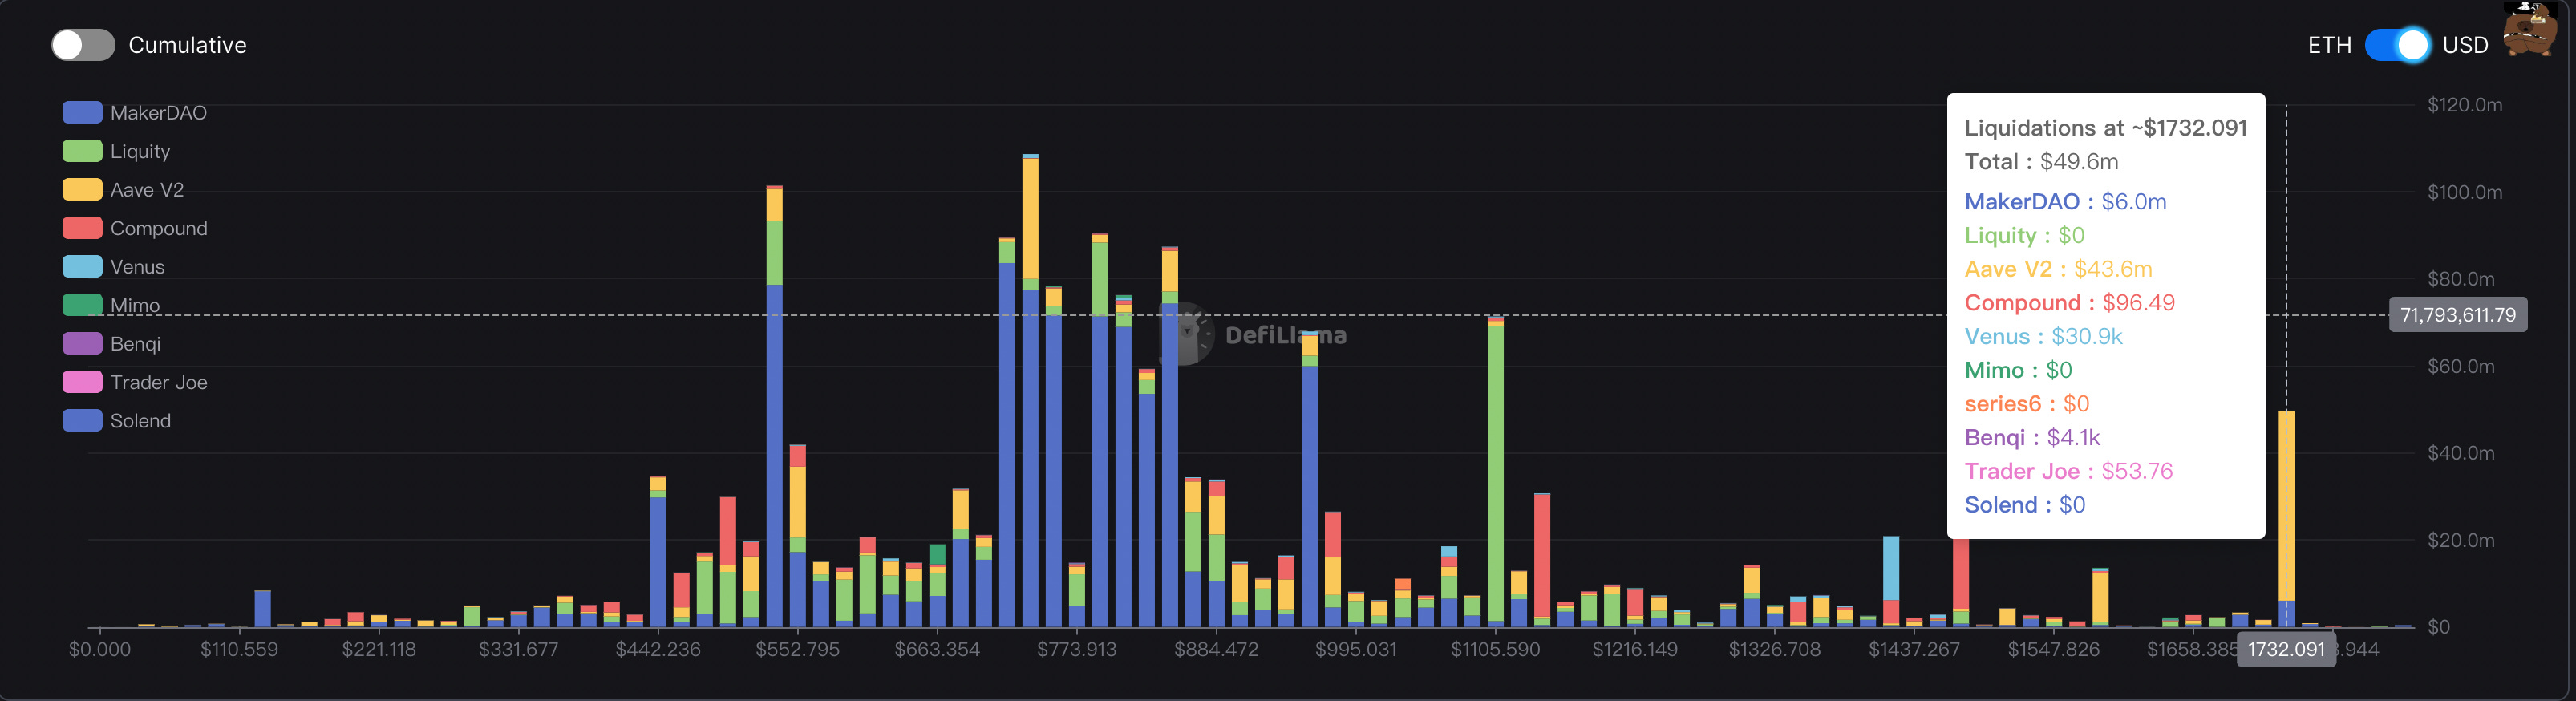
Task: Hide Trader Joe series via legend label
Action: (x=159, y=382)
